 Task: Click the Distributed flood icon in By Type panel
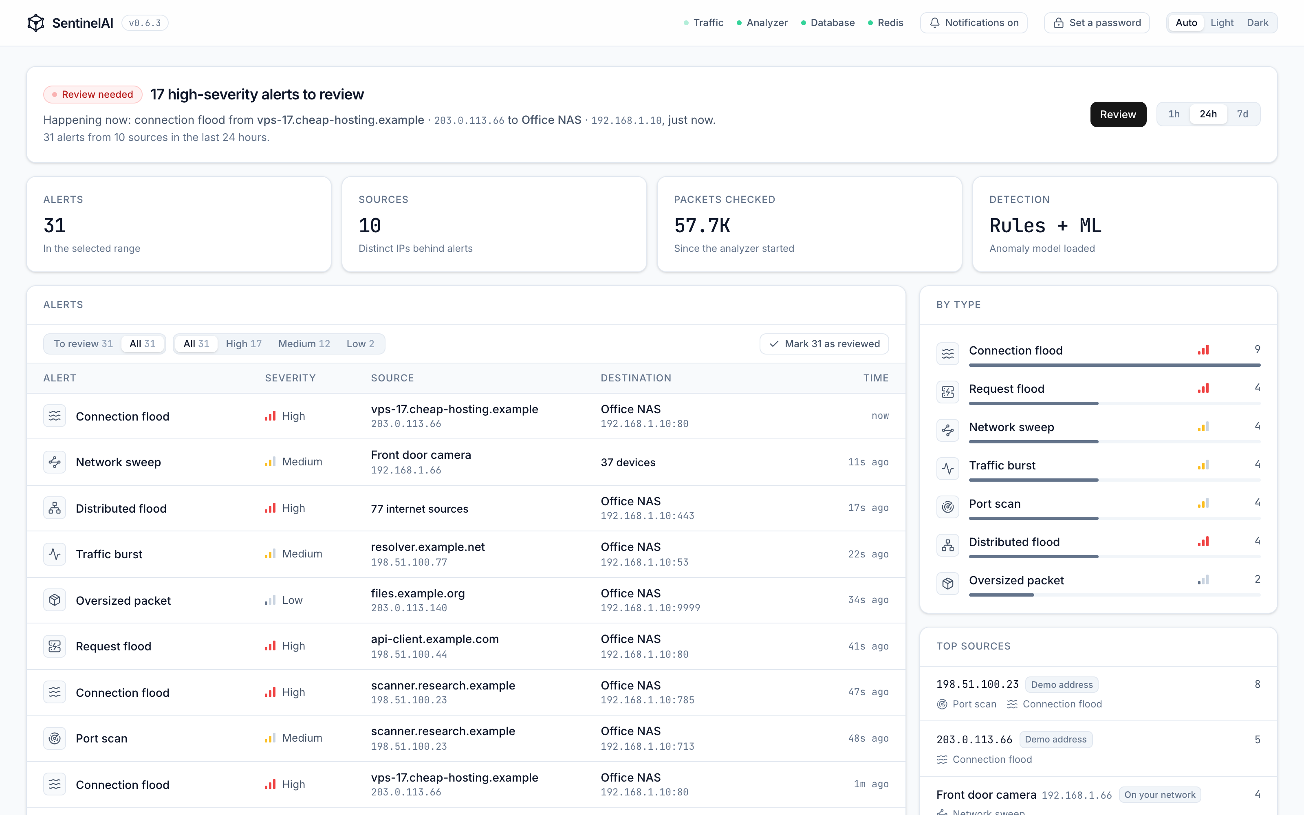(948, 545)
